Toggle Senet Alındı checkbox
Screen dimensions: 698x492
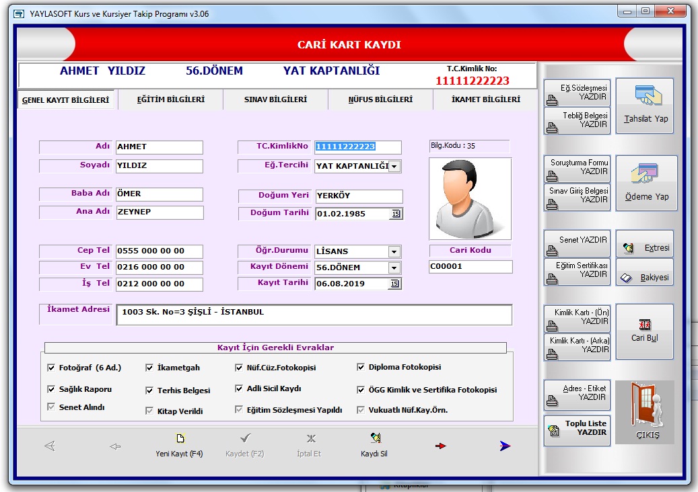(51, 407)
